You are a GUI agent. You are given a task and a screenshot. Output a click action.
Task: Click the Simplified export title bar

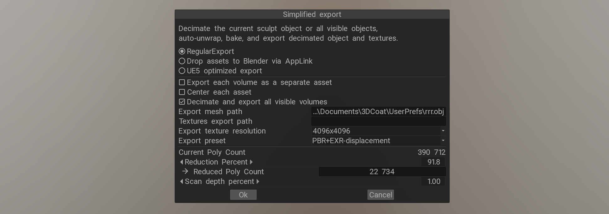pyautogui.click(x=312, y=14)
